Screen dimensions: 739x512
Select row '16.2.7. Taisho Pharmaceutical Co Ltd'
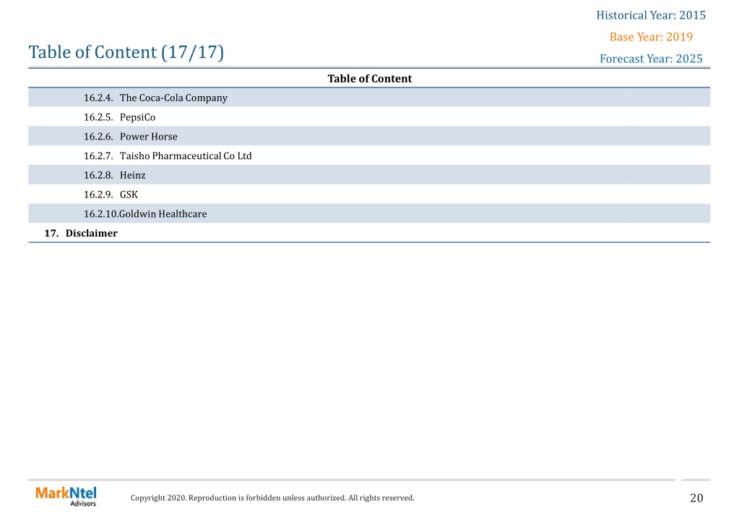coord(369,155)
